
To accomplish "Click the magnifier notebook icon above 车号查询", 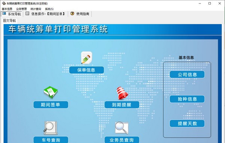I will click(x=51, y=128).
